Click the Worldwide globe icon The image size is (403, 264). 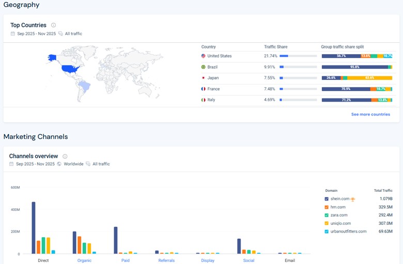pos(59,164)
